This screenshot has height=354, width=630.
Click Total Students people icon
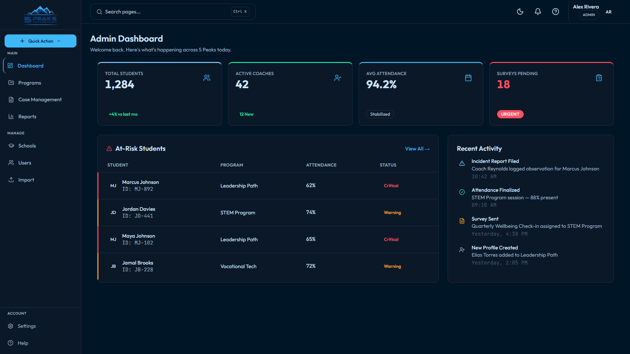[207, 78]
